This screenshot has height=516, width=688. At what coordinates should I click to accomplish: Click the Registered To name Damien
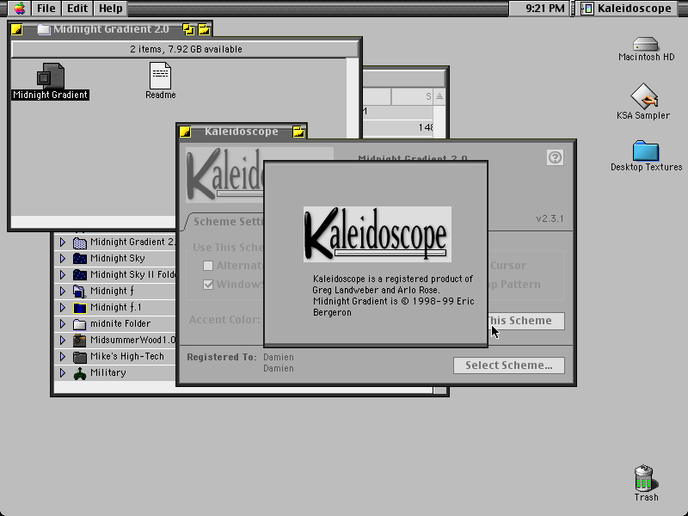279,357
